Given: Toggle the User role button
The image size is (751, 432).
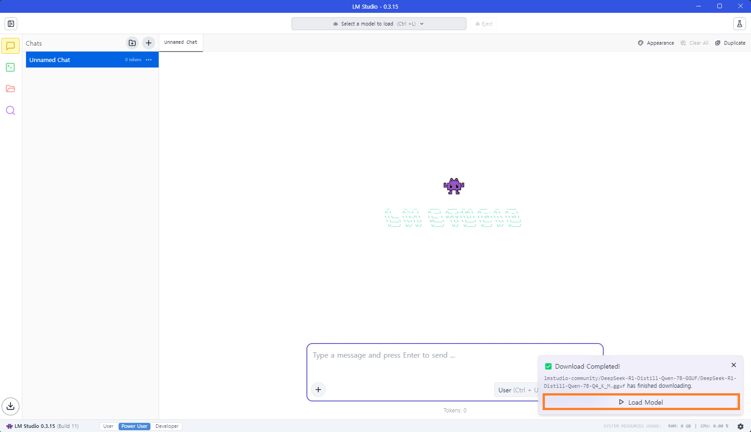Looking at the screenshot, I should [x=517, y=390].
